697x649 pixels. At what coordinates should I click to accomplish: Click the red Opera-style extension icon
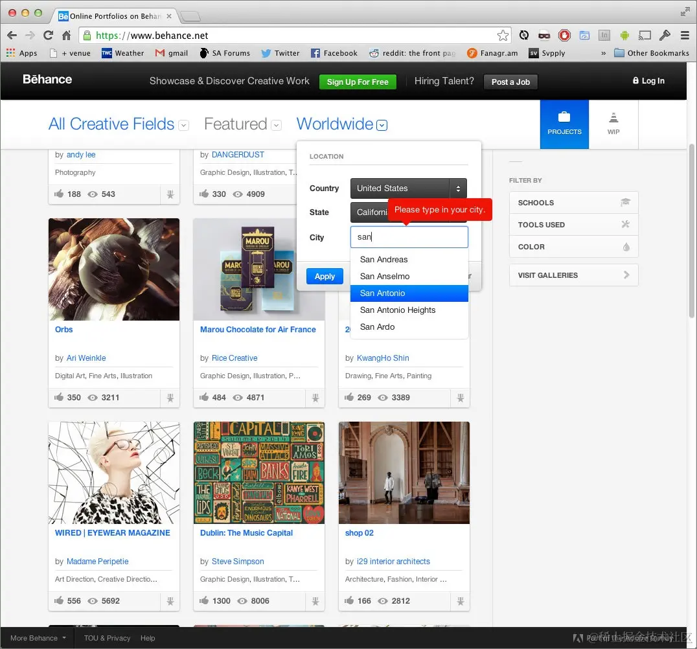coord(564,35)
